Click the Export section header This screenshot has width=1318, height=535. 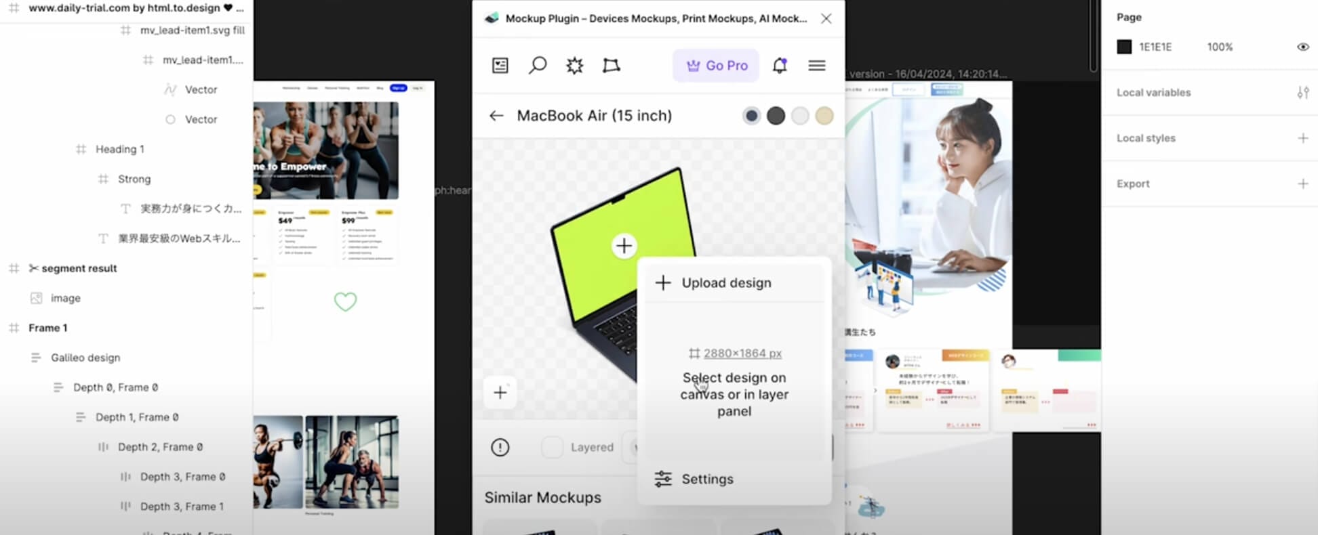1133,184
